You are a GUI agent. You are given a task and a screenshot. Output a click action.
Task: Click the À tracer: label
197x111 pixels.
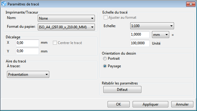point(14,66)
